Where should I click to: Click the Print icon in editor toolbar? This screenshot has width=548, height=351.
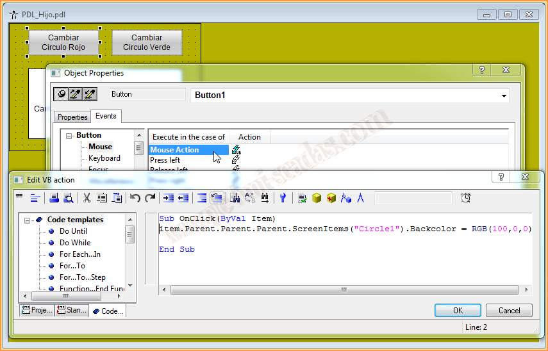54,198
